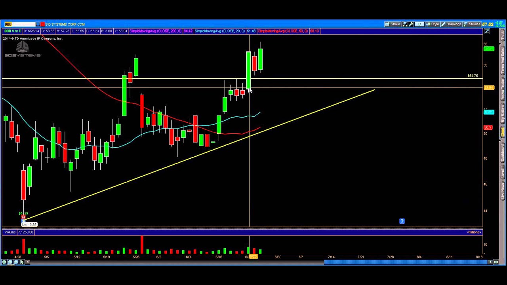Open the Style menu
The height and width of the screenshot is (285, 507).
(x=433, y=24)
